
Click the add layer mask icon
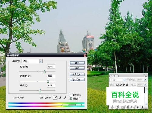123,108
